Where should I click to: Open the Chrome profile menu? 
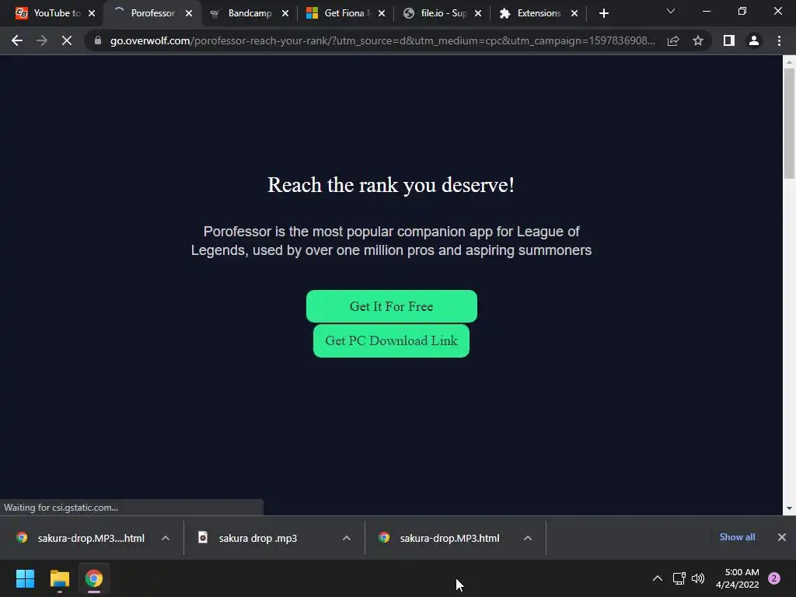pos(754,40)
